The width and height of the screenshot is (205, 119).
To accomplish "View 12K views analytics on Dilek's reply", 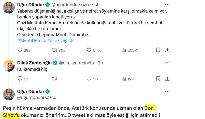I will tap(124, 79).
